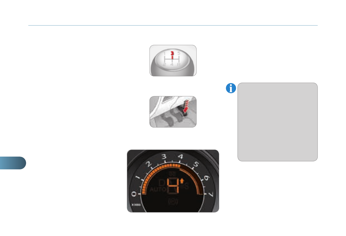Click the dim AUTO indicator in gauge
Screen dimensions: 346x236
[x=158, y=190]
